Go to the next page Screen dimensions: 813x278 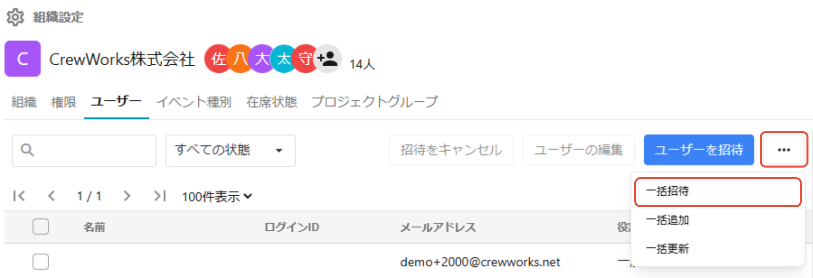coord(127,196)
